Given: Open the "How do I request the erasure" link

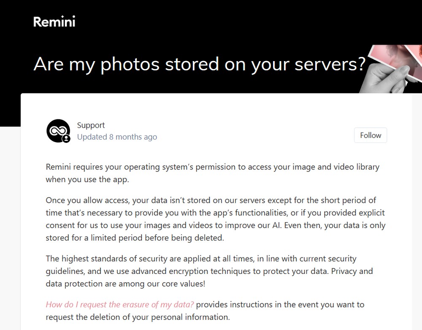Looking at the screenshot, I should click(120, 304).
